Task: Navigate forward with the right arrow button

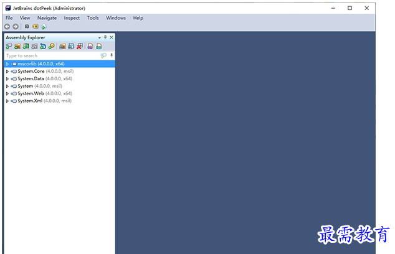Action: 16,26
